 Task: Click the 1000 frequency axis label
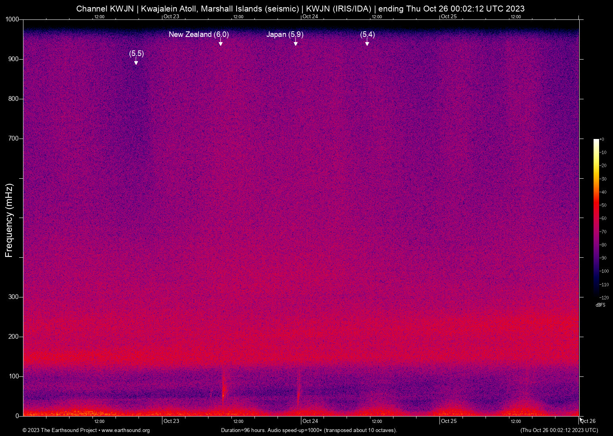point(12,19)
